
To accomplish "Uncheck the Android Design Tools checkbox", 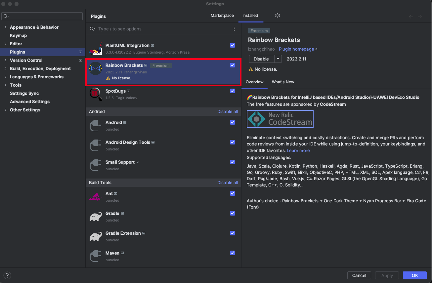I will pos(233,142).
